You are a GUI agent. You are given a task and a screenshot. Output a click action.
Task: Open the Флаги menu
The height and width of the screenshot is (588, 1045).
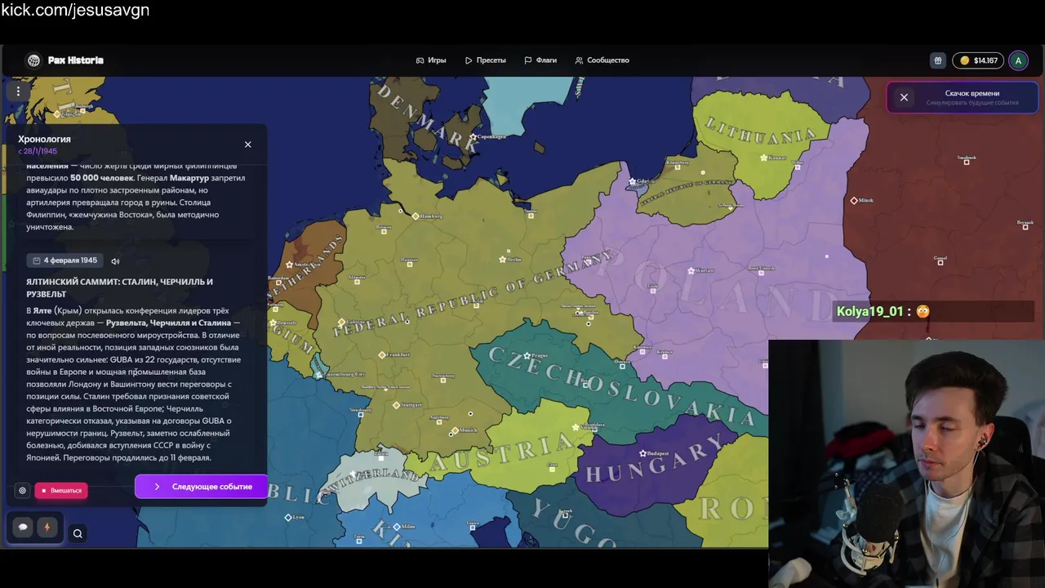point(540,60)
